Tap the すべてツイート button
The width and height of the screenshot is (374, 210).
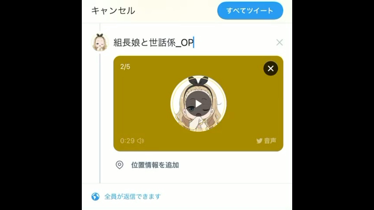[250, 10]
